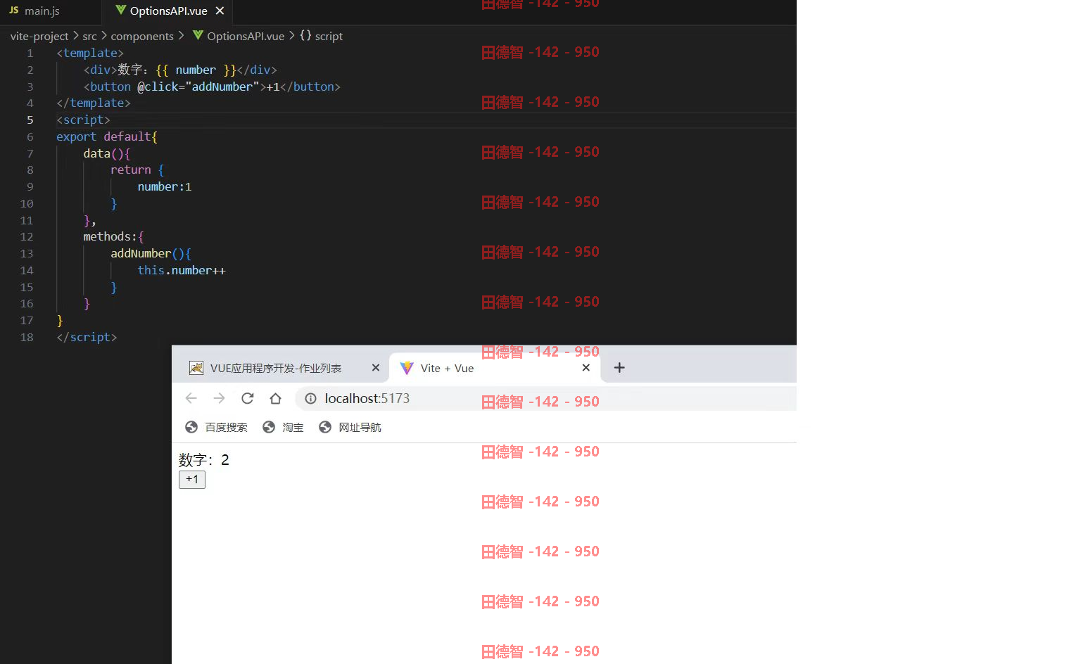1081x664 pixels.
Task: Close the Vite + Vue browser tab
Action: click(x=586, y=368)
